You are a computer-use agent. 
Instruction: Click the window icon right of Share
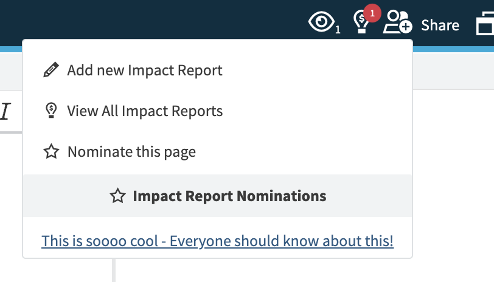tap(484, 24)
